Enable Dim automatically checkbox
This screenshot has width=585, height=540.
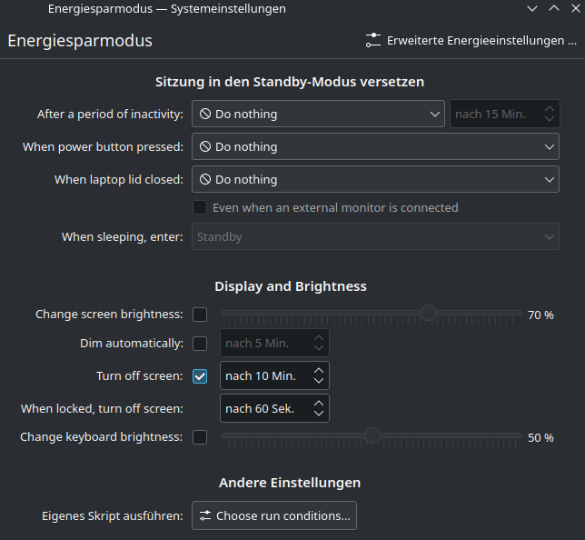click(x=200, y=344)
